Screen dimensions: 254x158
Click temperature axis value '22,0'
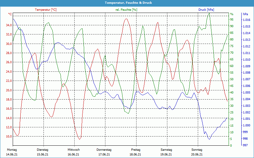point(9,81)
